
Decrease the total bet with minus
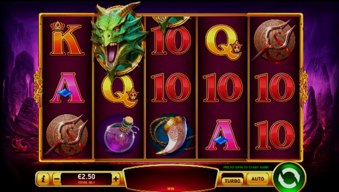pyautogui.click(x=57, y=179)
